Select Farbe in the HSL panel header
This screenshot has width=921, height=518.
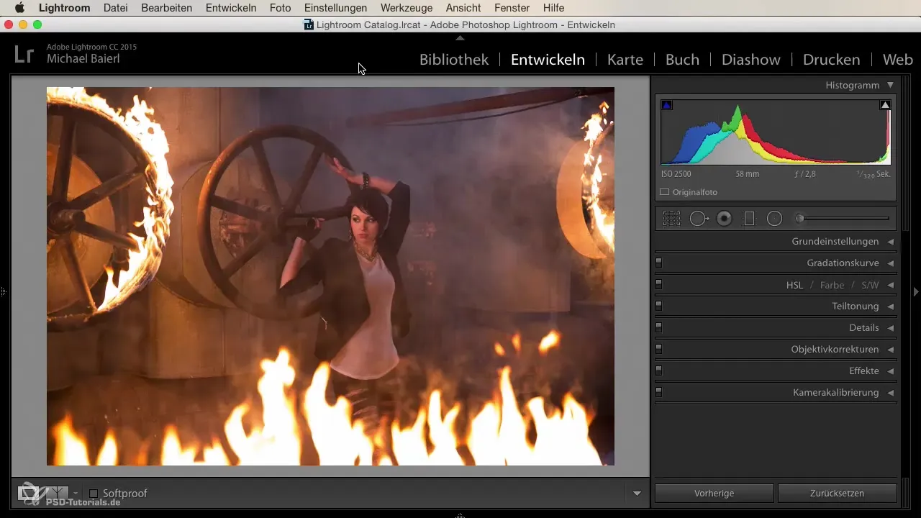click(x=832, y=285)
